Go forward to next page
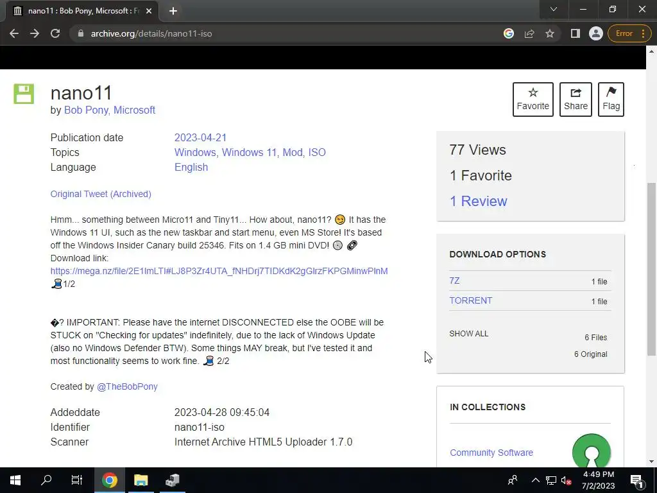The height and width of the screenshot is (493, 657). click(35, 33)
